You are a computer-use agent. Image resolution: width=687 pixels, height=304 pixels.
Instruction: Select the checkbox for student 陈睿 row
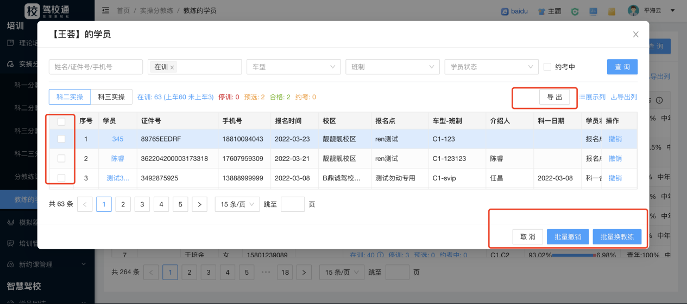tap(61, 158)
